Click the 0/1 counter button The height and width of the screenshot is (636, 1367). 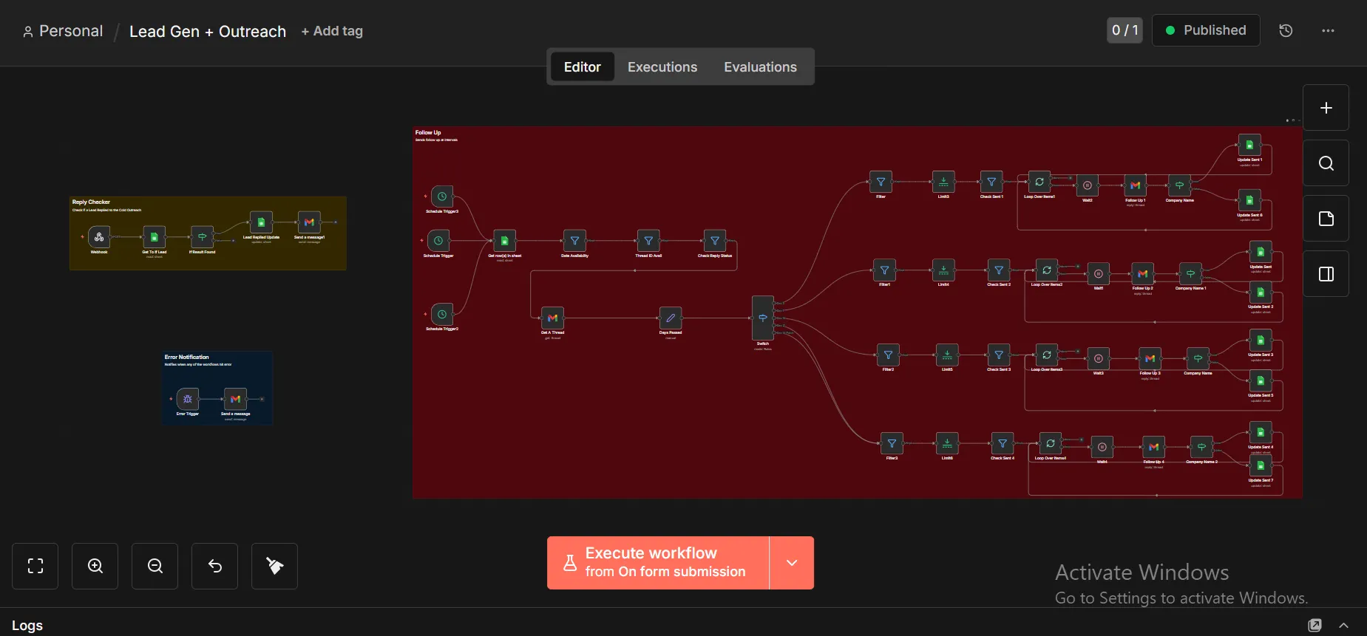click(x=1125, y=30)
